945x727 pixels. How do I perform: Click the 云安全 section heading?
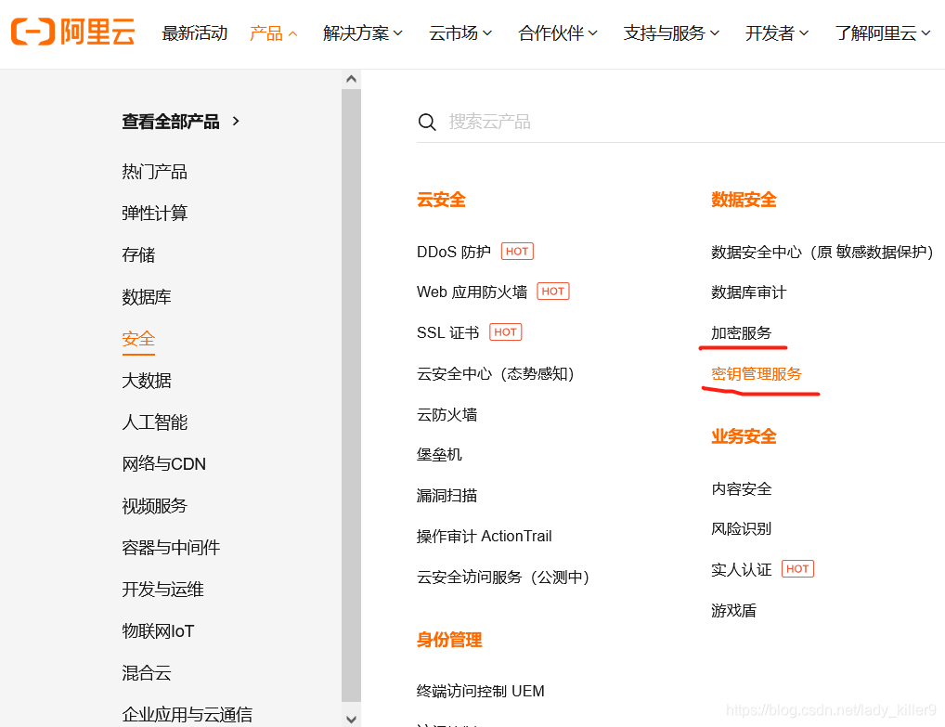click(441, 200)
